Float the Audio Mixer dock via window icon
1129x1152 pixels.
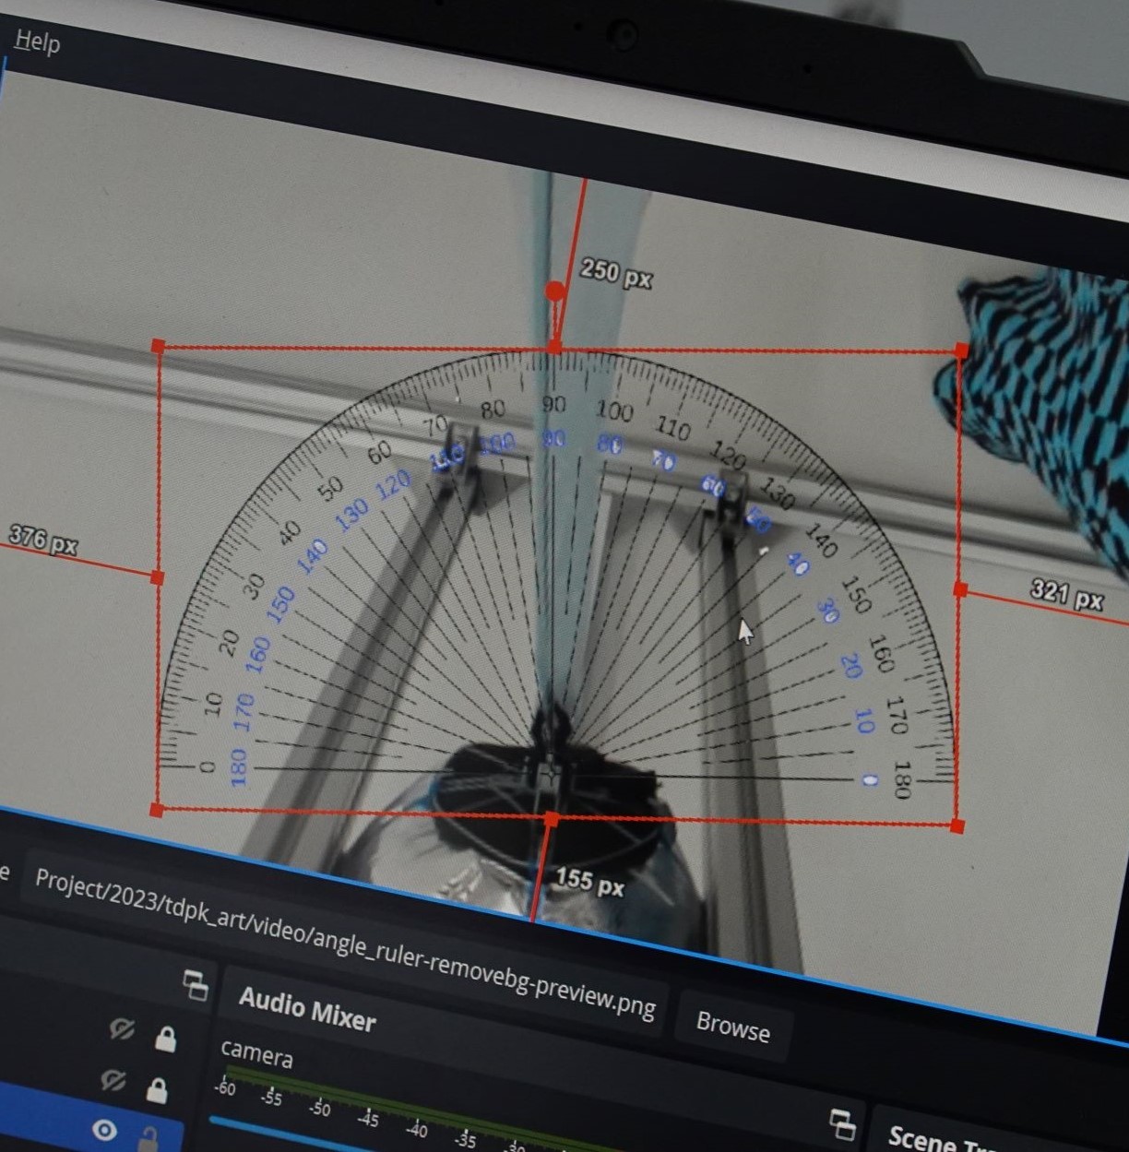[x=842, y=1124]
